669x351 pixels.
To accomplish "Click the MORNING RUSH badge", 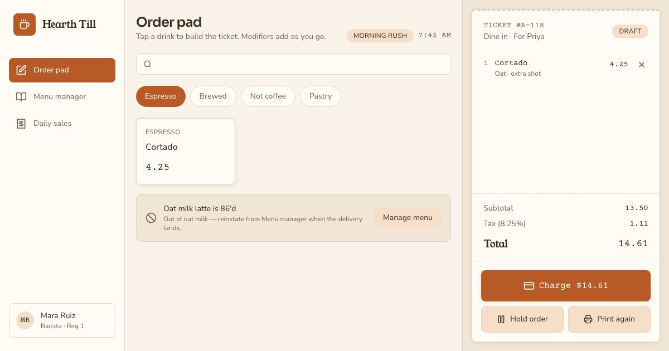I will tap(380, 36).
